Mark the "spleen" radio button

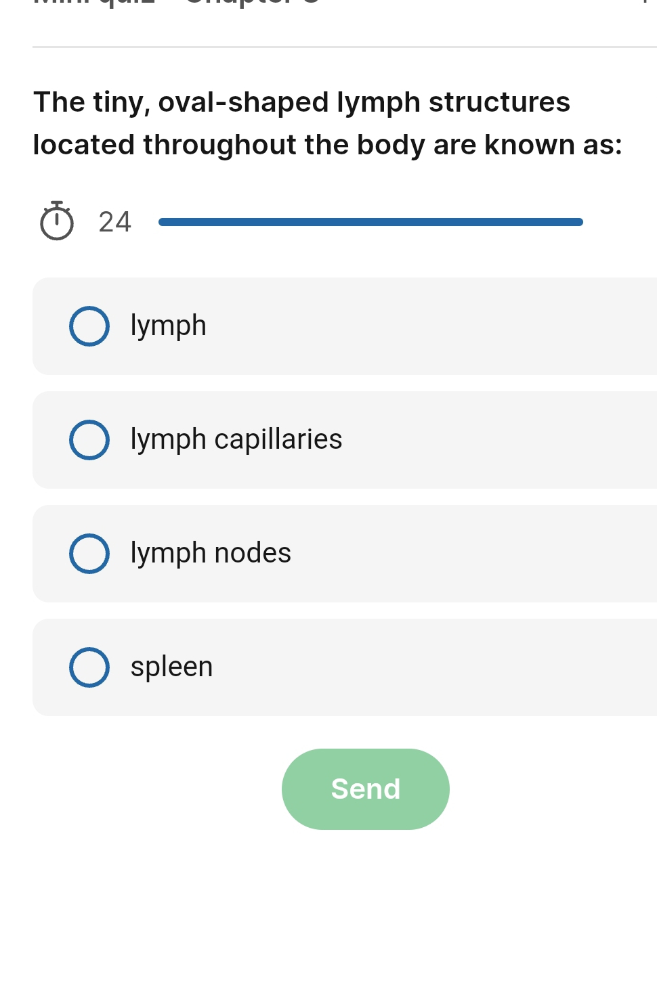coord(89,667)
